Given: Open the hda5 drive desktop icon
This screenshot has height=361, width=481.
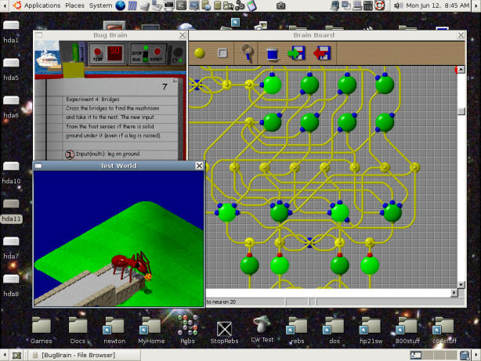Looking at the screenshot, I should pos(11,68).
